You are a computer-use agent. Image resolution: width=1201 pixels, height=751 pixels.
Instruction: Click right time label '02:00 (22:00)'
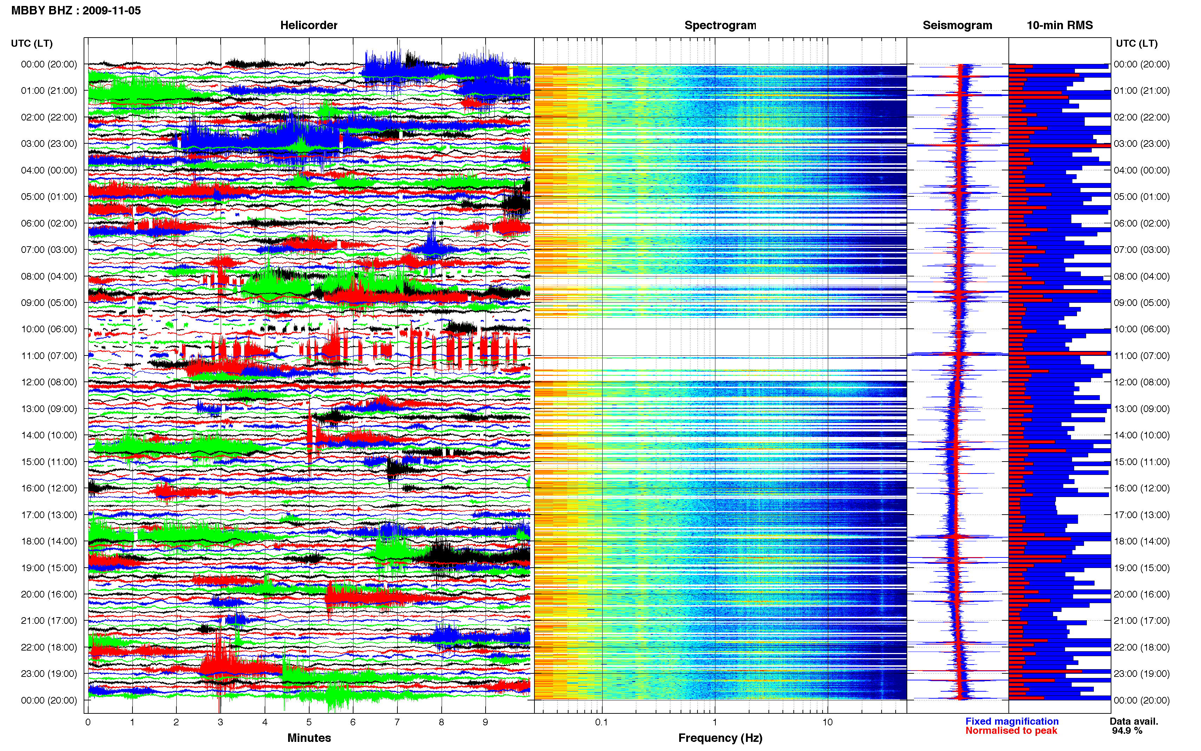(1141, 117)
